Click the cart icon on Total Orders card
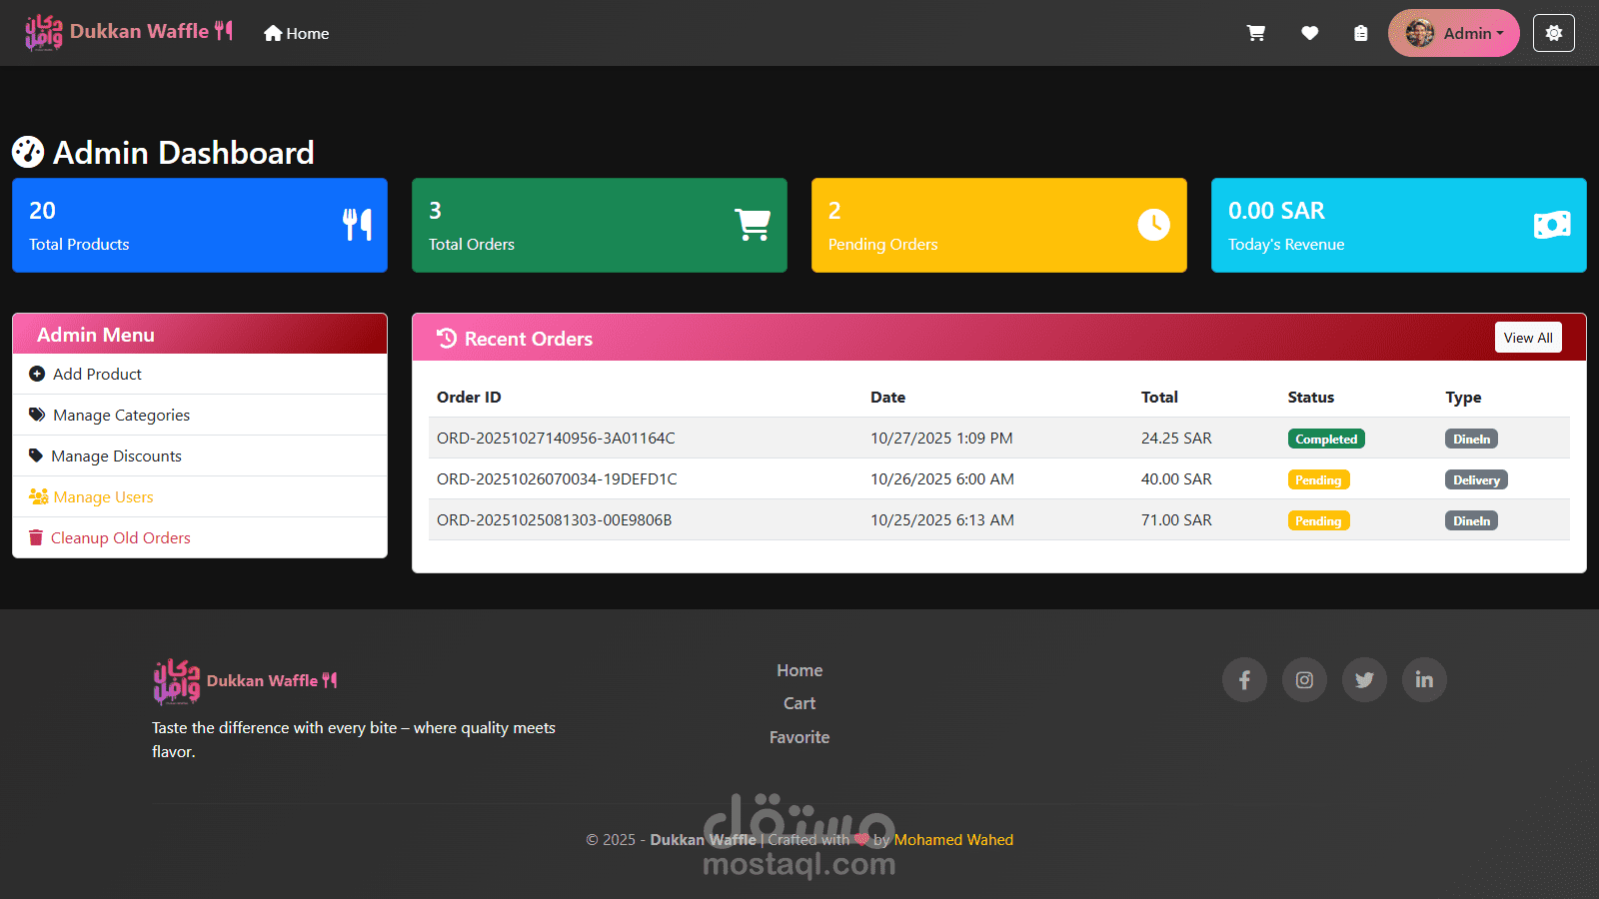Image resolution: width=1599 pixels, height=899 pixels. pos(753,225)
